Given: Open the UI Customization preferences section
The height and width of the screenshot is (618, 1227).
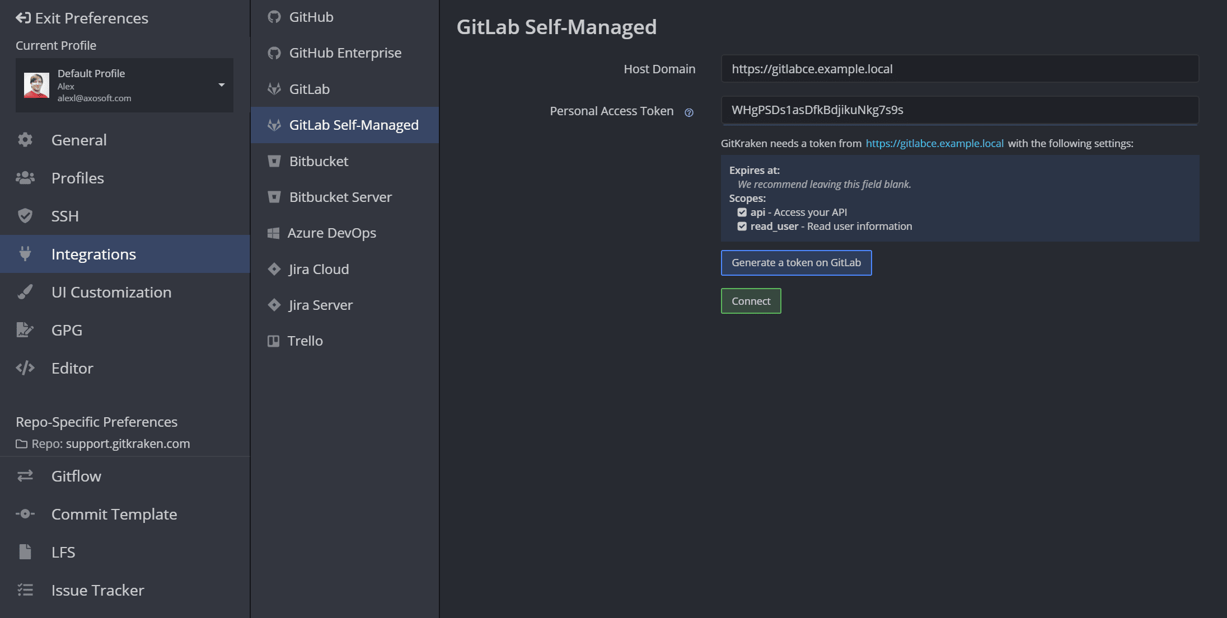Looking at the screenshot, I should 111,292.
